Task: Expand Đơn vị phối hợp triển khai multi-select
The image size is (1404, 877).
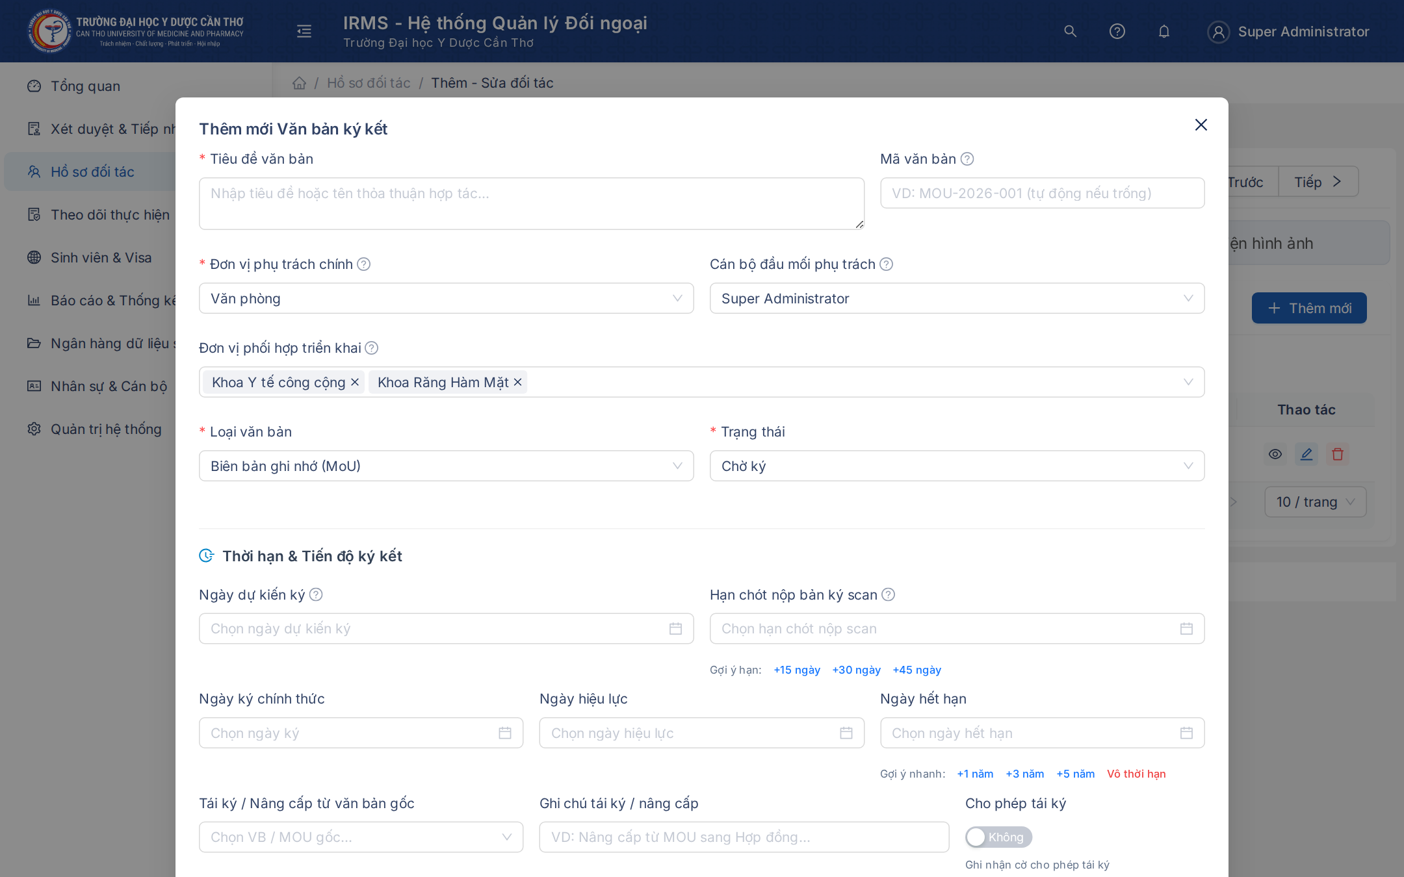Action: tap(701, 382)
